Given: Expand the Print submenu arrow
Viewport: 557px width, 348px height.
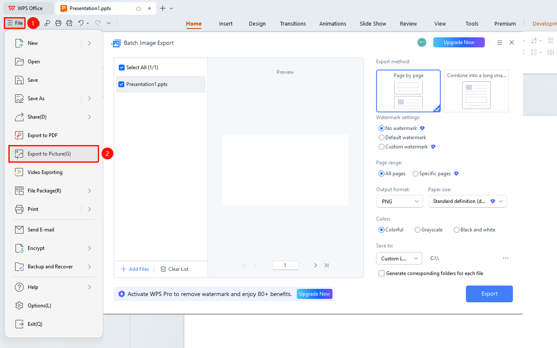Looking at the screenshot, I should point(89,209).
